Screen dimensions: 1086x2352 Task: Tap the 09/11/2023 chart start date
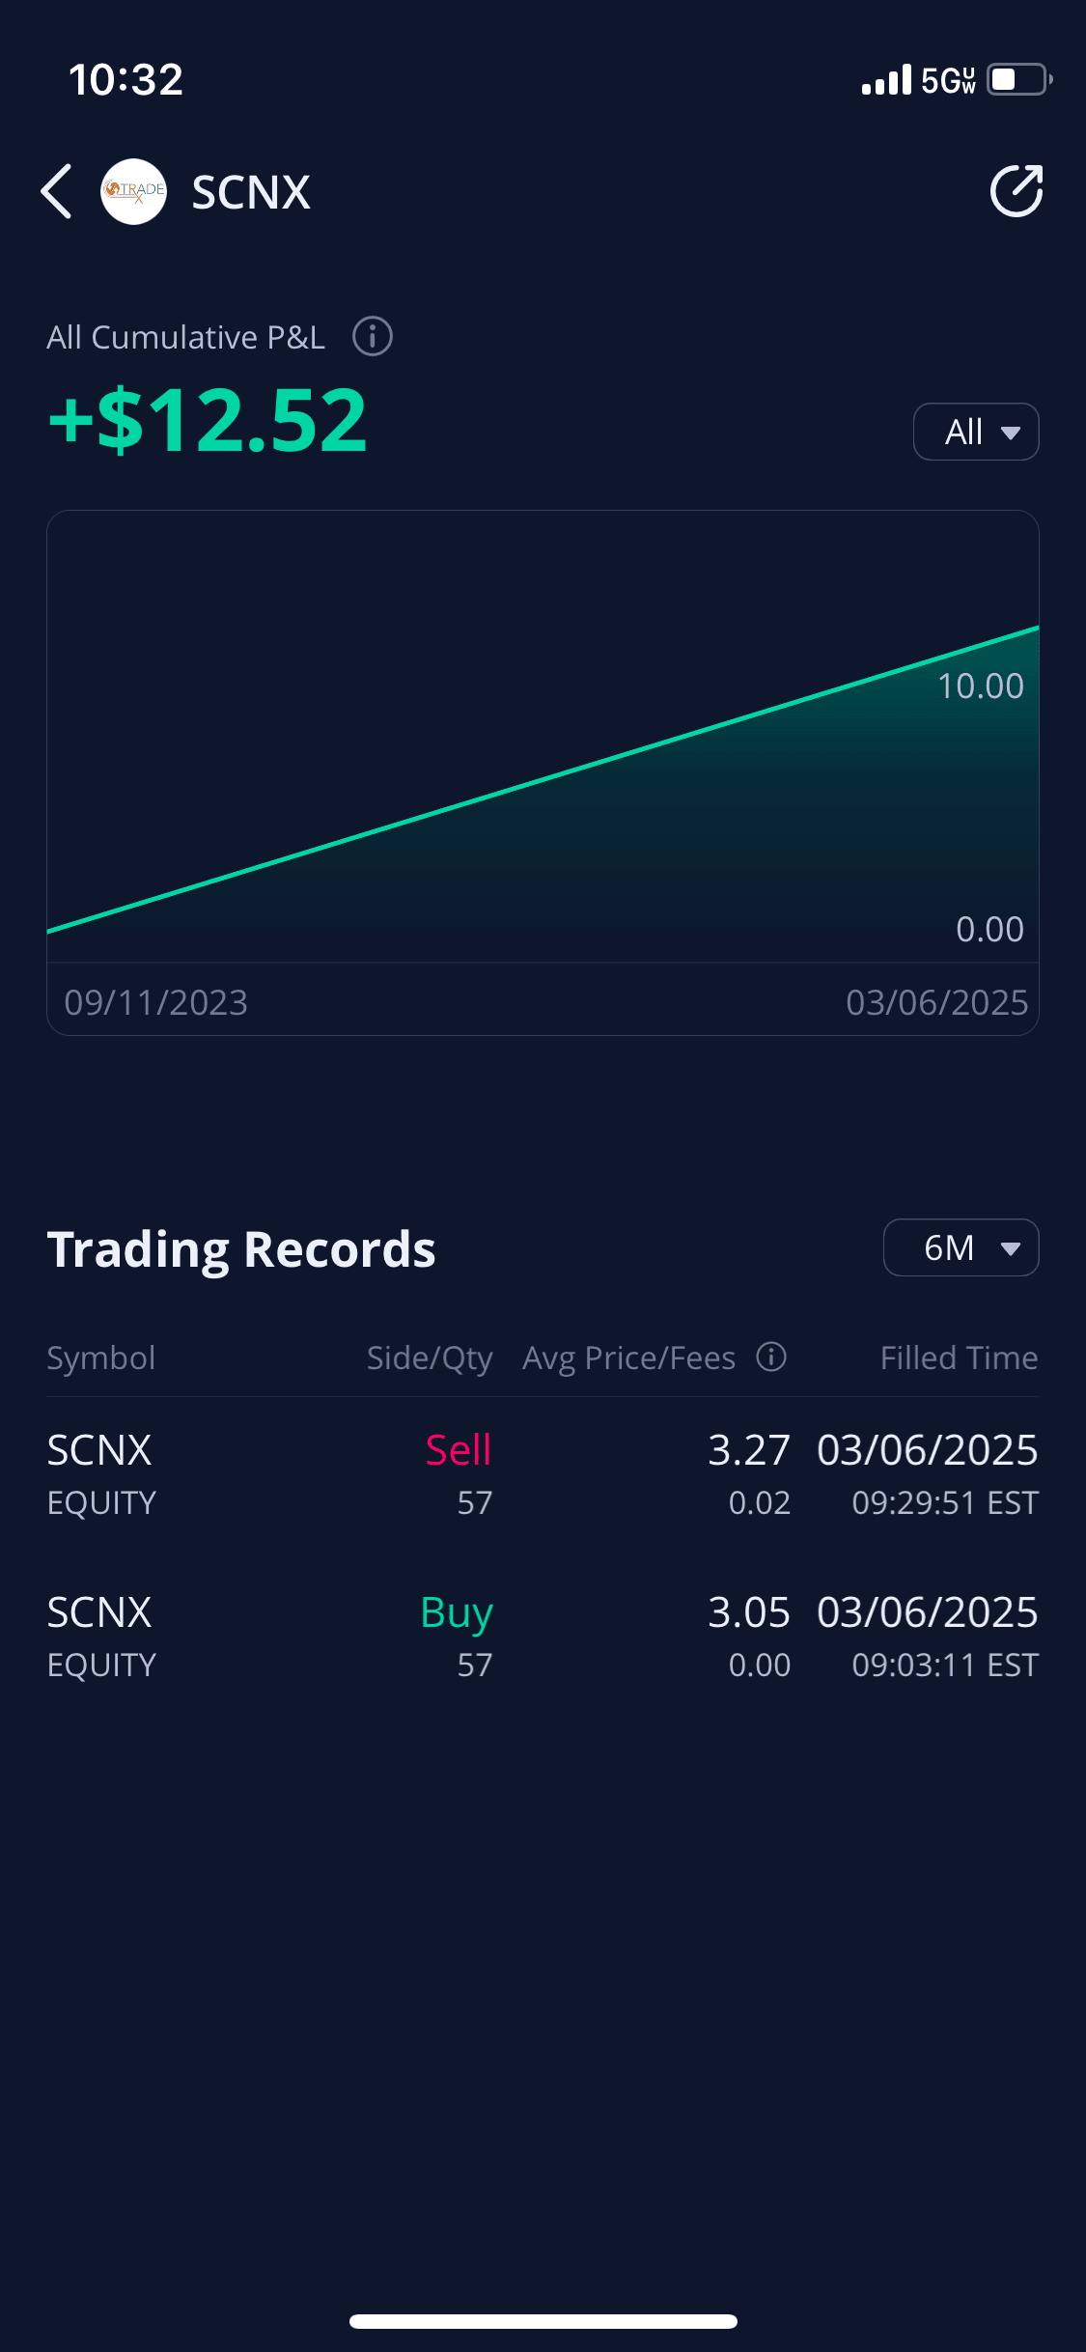(x=156, y=1002)
